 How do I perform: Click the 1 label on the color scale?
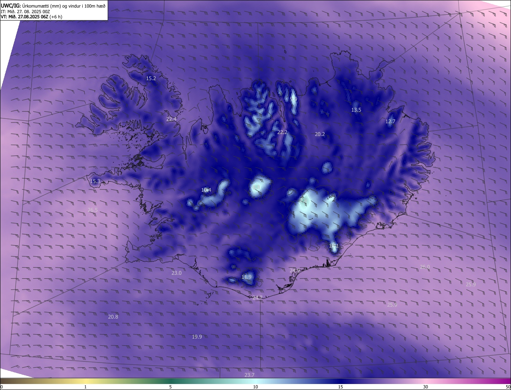pyautogui.click(x=85, y=387)
